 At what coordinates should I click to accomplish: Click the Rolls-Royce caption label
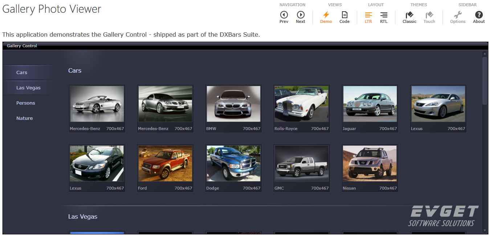coord(286,129)
